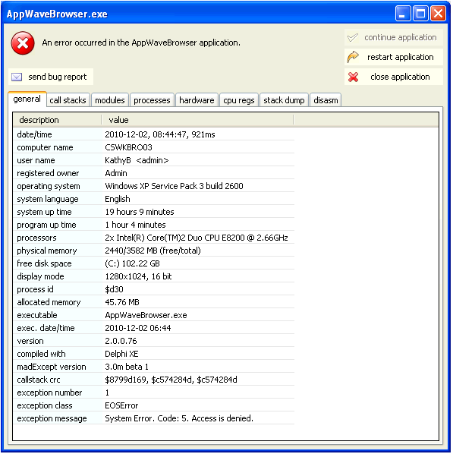Click the yellow restart arrow icon
The width and height of the screenshot is (453, 454).
point(353,57)
